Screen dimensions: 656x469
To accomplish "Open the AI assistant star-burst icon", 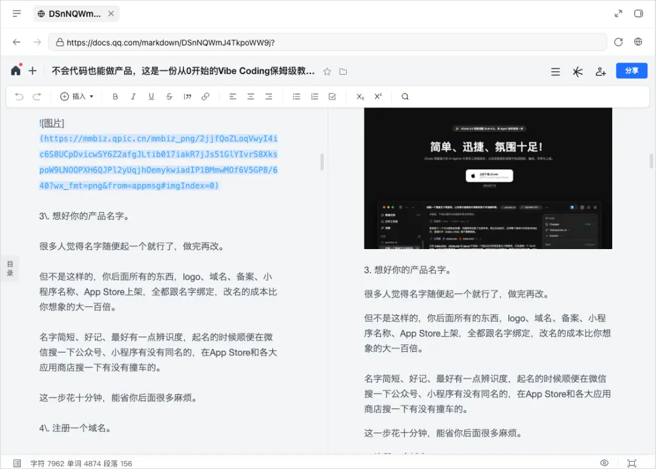I will (578, 72).
